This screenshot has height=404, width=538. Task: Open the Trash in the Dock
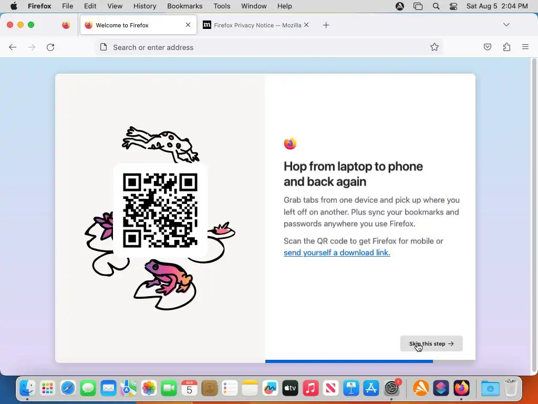coord(511,388)
